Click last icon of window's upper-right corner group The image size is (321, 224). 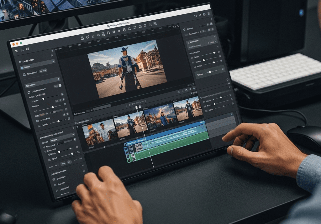(x=209, y=13)
